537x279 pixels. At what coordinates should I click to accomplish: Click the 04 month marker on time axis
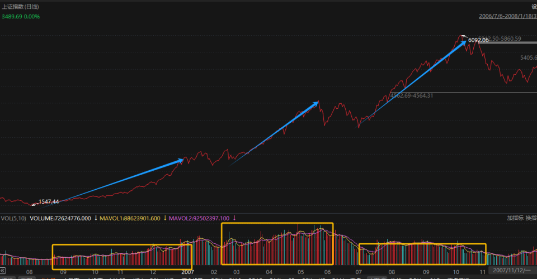tap(269, 272)
